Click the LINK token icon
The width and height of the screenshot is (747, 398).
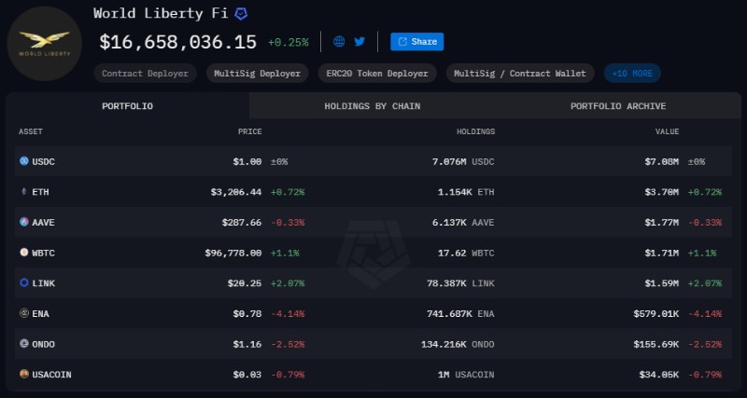24,282
